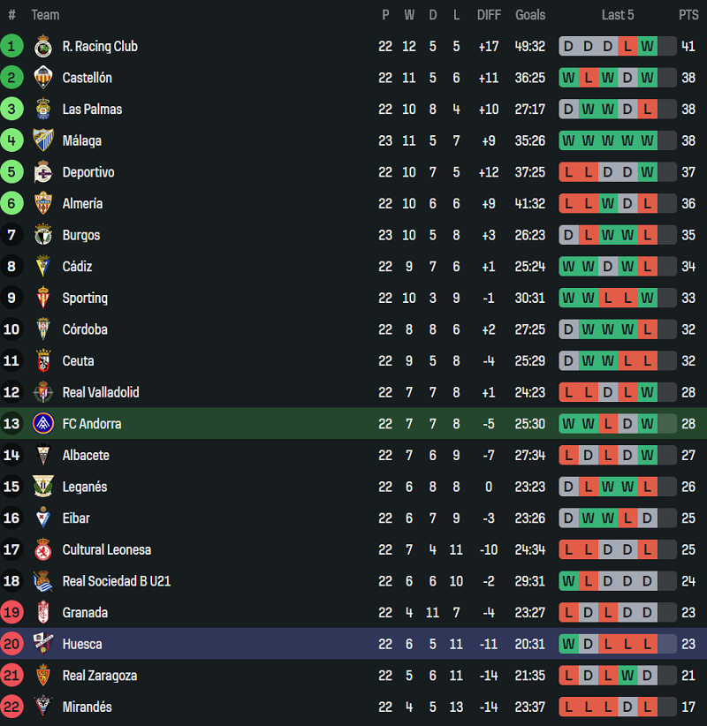The image size is (707, 726).
Task: Click the Real Zaragoza club badge
Action: [x=42, y=676]
